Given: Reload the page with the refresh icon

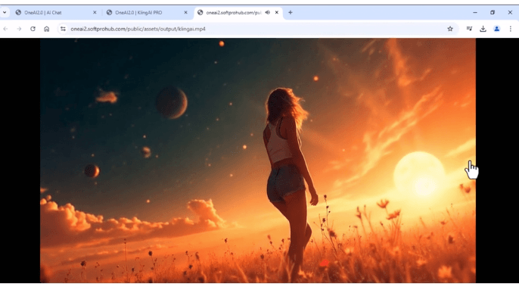Looking at the screenshot, I should pyautogui.click(x=33, y=29).
